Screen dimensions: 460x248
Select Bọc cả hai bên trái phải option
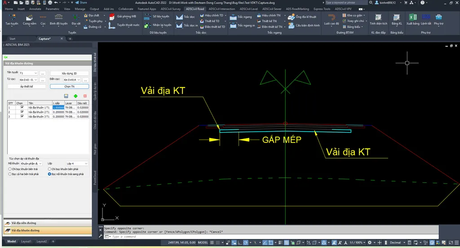(10, 174)
